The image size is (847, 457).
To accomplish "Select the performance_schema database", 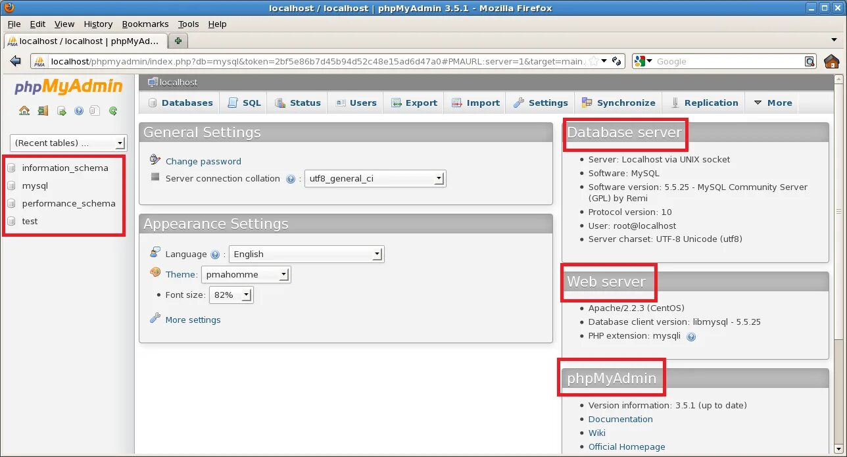I will pos(68,203).
